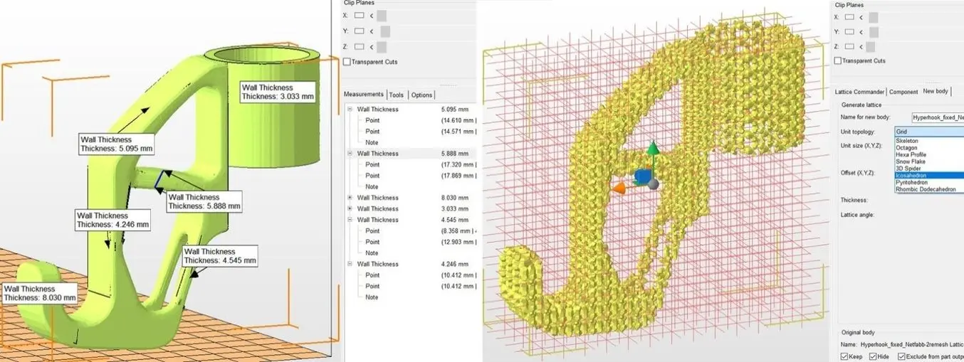The height and width of the screenshot is (362, 964).
Task: Expand the 3.033 mm Wall Thickness entry
Action: pyautogui.click(x=350, y=209)
